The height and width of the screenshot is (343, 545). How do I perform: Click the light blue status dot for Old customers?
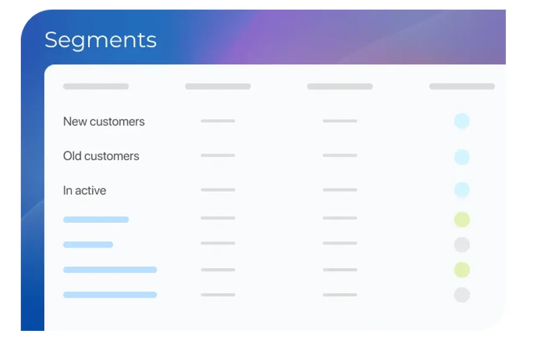coord(462,157)
